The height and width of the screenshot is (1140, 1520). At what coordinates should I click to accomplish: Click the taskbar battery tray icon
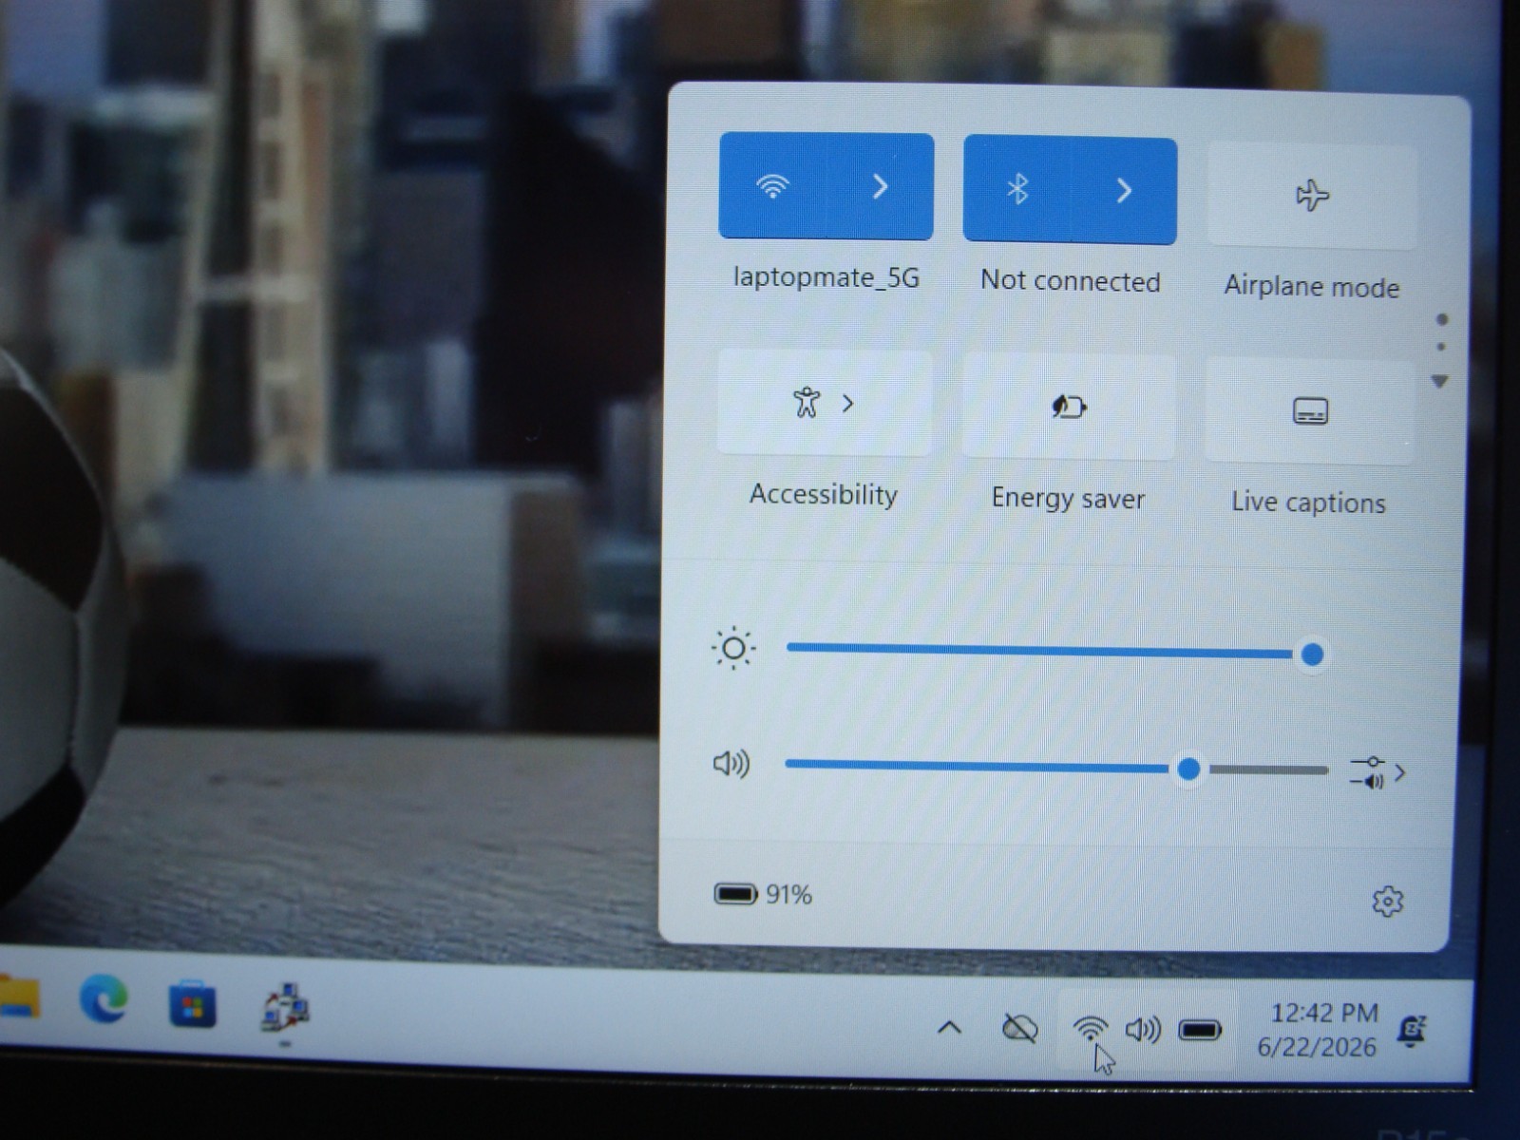tap(1200, 1031)
